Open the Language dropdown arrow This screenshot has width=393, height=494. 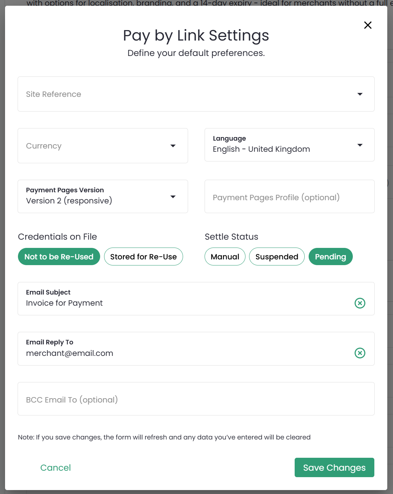click(x=360, y=145)
